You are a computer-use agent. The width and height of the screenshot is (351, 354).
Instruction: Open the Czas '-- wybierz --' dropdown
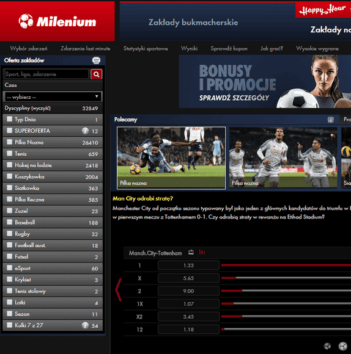pyautogui.click(x=53, y=97)
